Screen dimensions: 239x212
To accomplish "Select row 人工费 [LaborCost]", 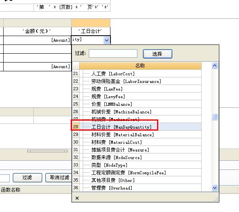I will pyautogui.click(x=140, y=74).
